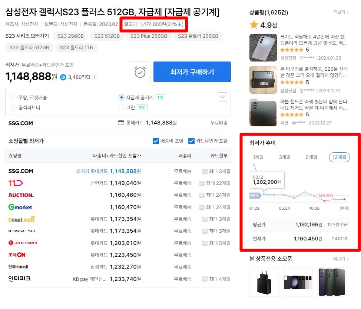361x309 pixels.
Task: Click the blue coin icon beside price
Action: 63,77
